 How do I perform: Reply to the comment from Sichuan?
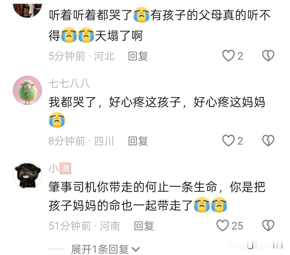pos(138,141)
